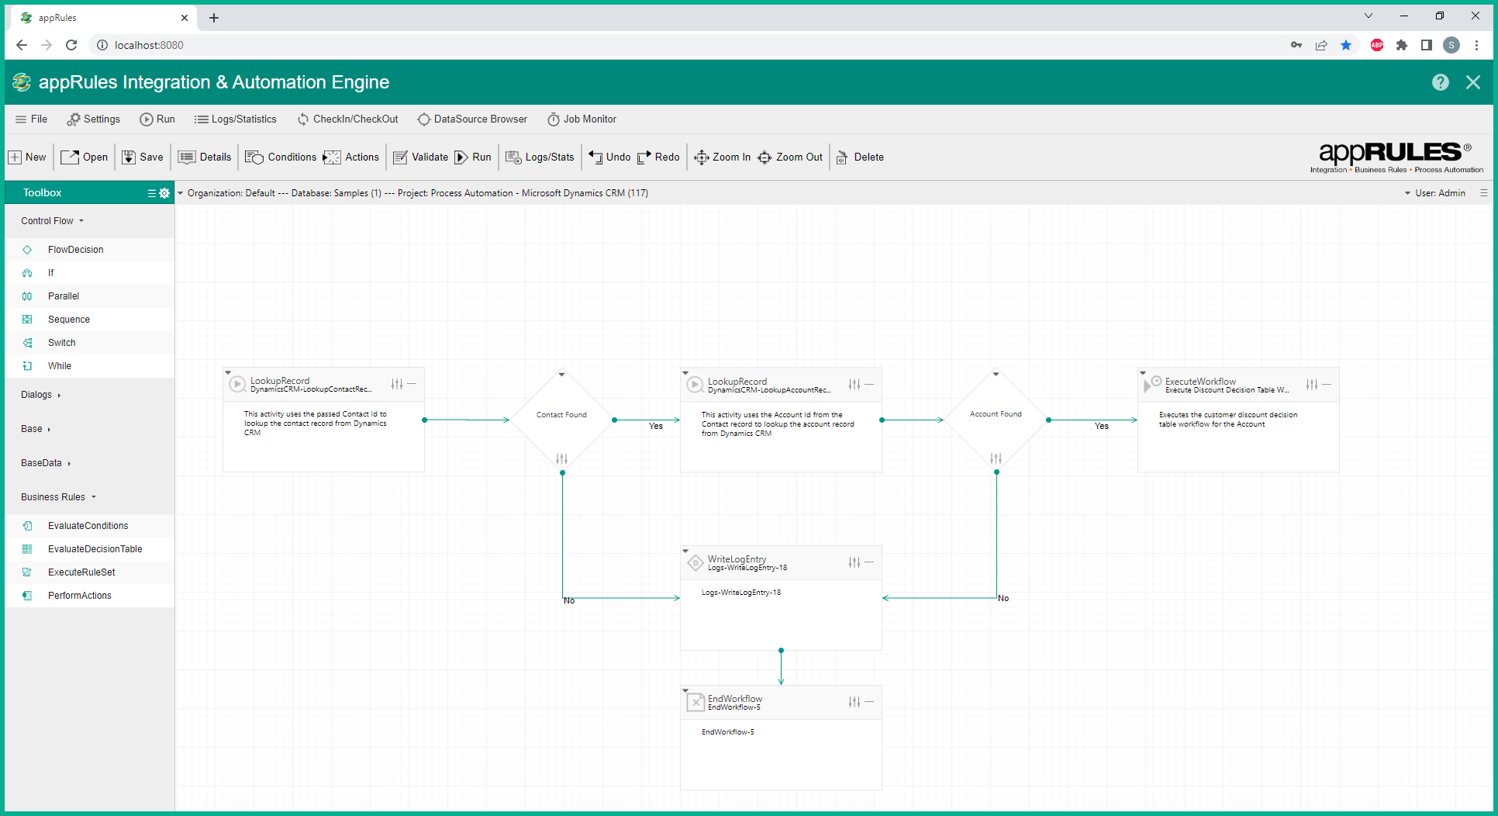Redo the last undone change
This screenshot has height=816, width=1498.
pos(658,157)
